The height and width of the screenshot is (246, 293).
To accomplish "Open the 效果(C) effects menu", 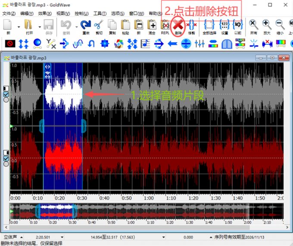I will 45,13.
